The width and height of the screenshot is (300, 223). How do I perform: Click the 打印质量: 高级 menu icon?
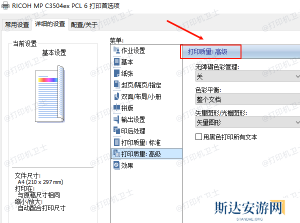(x=116, y=153)
